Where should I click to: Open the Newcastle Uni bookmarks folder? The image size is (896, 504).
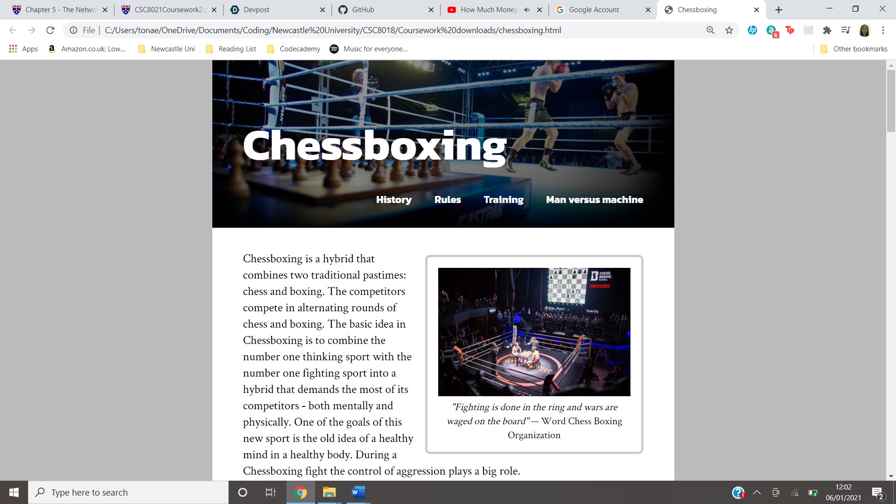pyautogui.click(x=167, y=49)
